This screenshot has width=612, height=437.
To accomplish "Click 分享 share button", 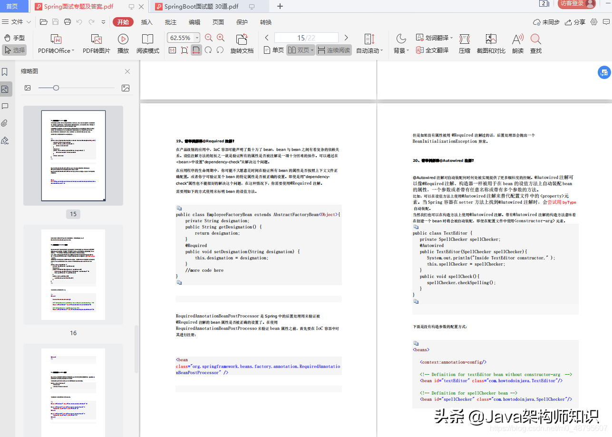I will point(575,22).
